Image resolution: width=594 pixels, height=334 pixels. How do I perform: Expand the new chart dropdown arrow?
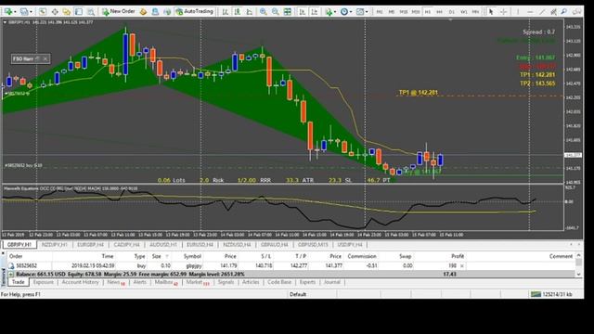pos(15,12)
